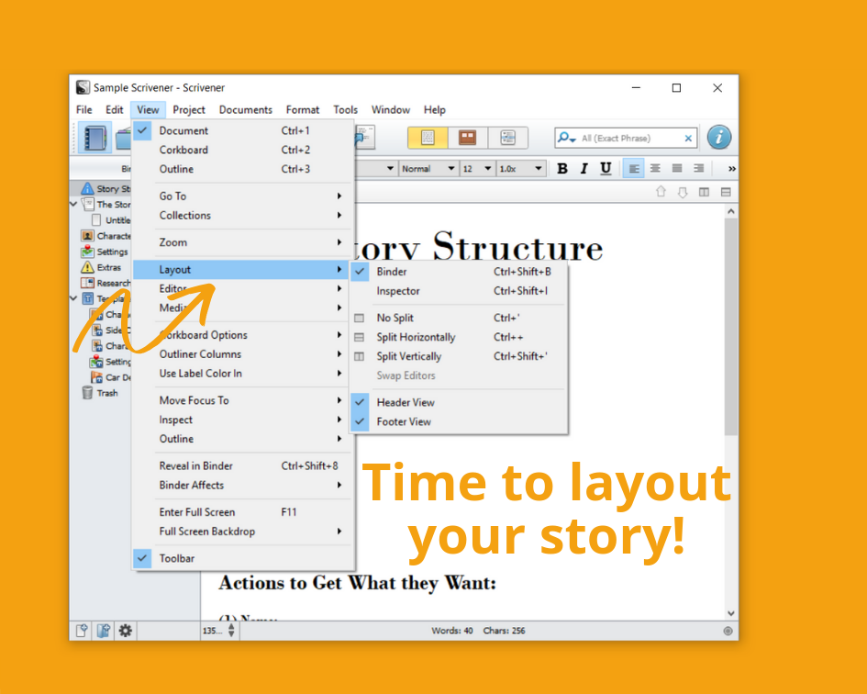Collapse the Templates folder in binder

(x=73, y=298)
